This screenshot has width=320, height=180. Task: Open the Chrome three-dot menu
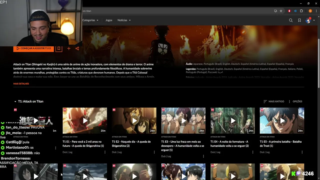click(x=316, y=11)
